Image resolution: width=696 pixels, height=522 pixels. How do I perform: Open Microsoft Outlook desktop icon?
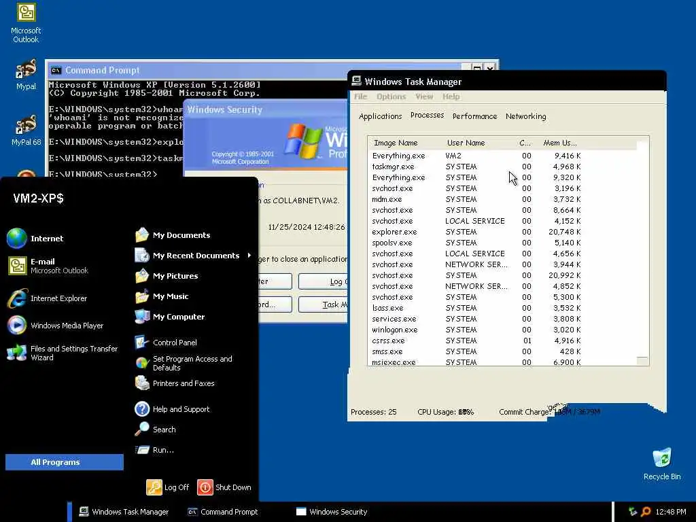point(26,23)
